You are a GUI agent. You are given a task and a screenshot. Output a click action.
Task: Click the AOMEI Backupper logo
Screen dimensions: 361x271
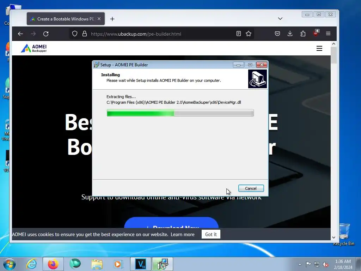point(34,48)
